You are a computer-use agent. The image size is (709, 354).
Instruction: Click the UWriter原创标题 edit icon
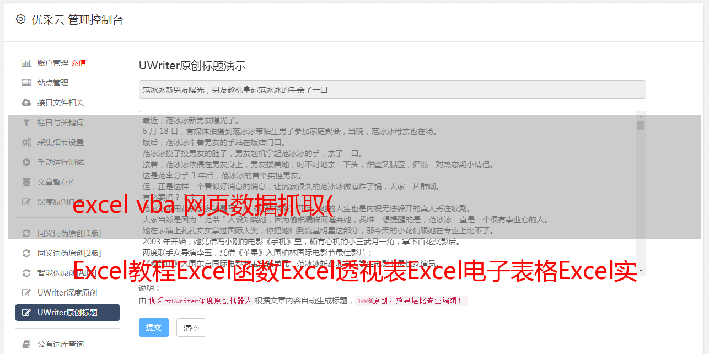(x=26, y=313)
